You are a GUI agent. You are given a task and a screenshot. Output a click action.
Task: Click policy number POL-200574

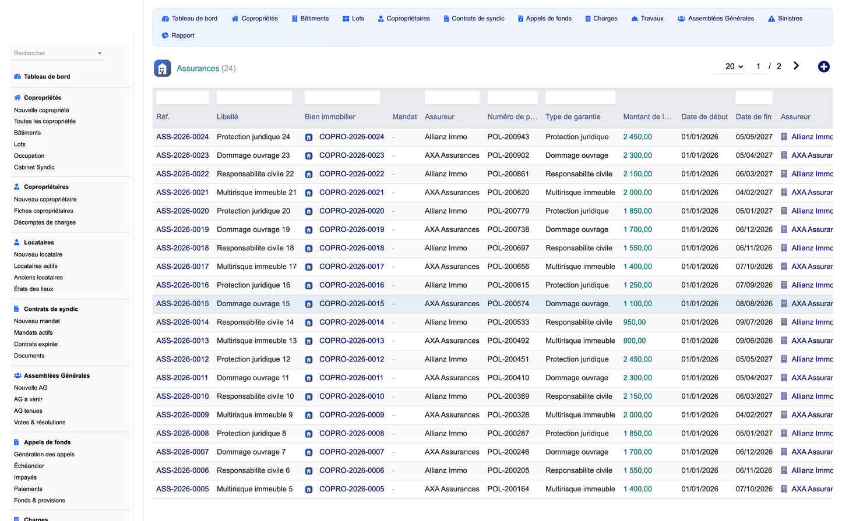pos(508,304)
